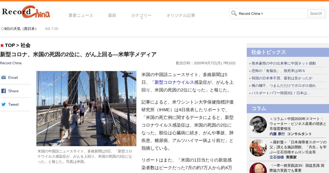Click the photo caption text below image
This screenshot has height=173, width=329.
pyautogui.click(x=85, y=157)
